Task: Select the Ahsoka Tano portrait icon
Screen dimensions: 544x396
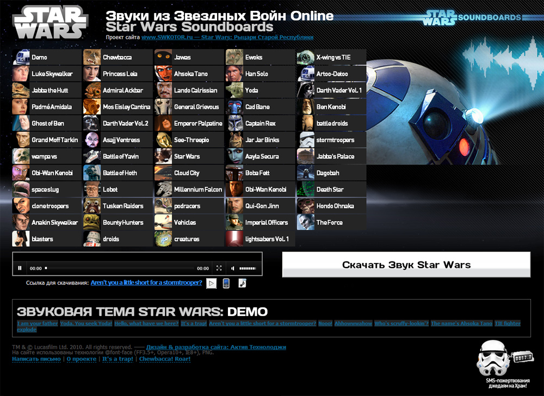Action: (163, 74)
